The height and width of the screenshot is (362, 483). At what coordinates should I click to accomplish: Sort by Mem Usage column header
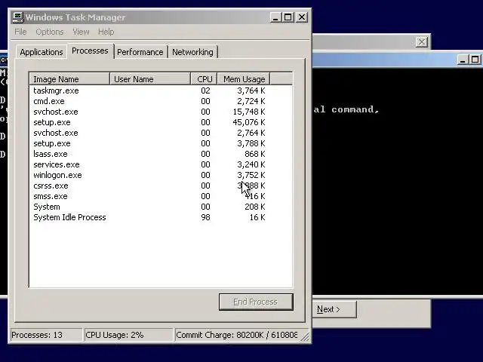(x=244, y=79)
